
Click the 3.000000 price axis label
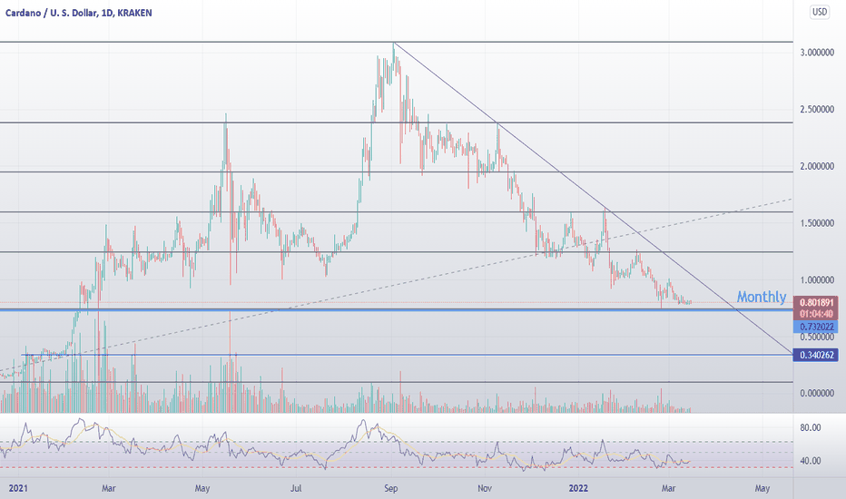coord(817,53)
